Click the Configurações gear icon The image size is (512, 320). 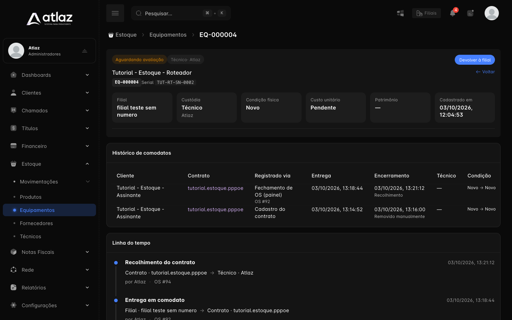coord(14,305)
